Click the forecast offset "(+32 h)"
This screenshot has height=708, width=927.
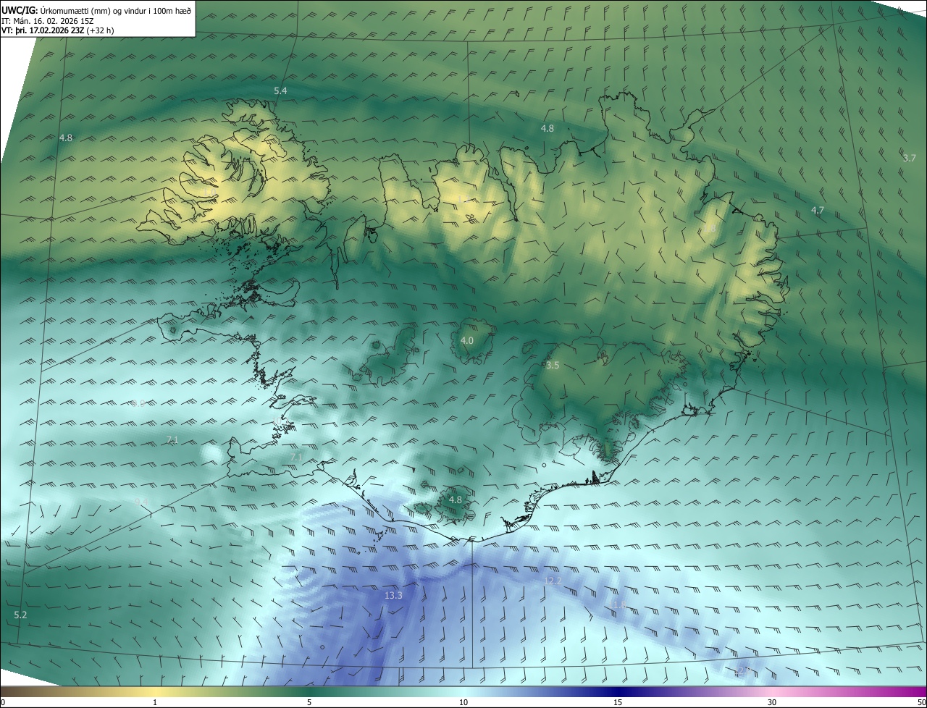tap(100, 30)
